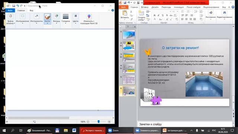
Task: Click the Save icon in Paint title bar
Action: 14,6
